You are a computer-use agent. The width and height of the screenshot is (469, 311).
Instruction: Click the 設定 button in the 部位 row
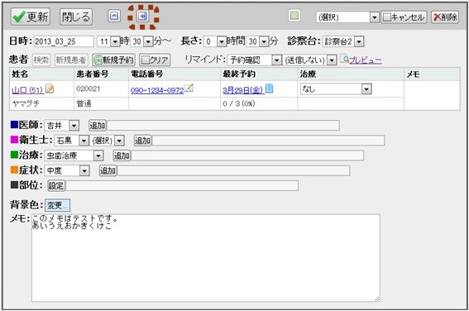(56, 185)
